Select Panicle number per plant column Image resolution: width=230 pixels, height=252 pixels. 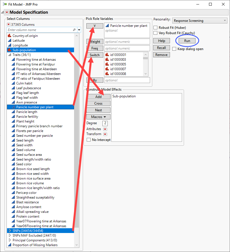click(x=40, y=107)
